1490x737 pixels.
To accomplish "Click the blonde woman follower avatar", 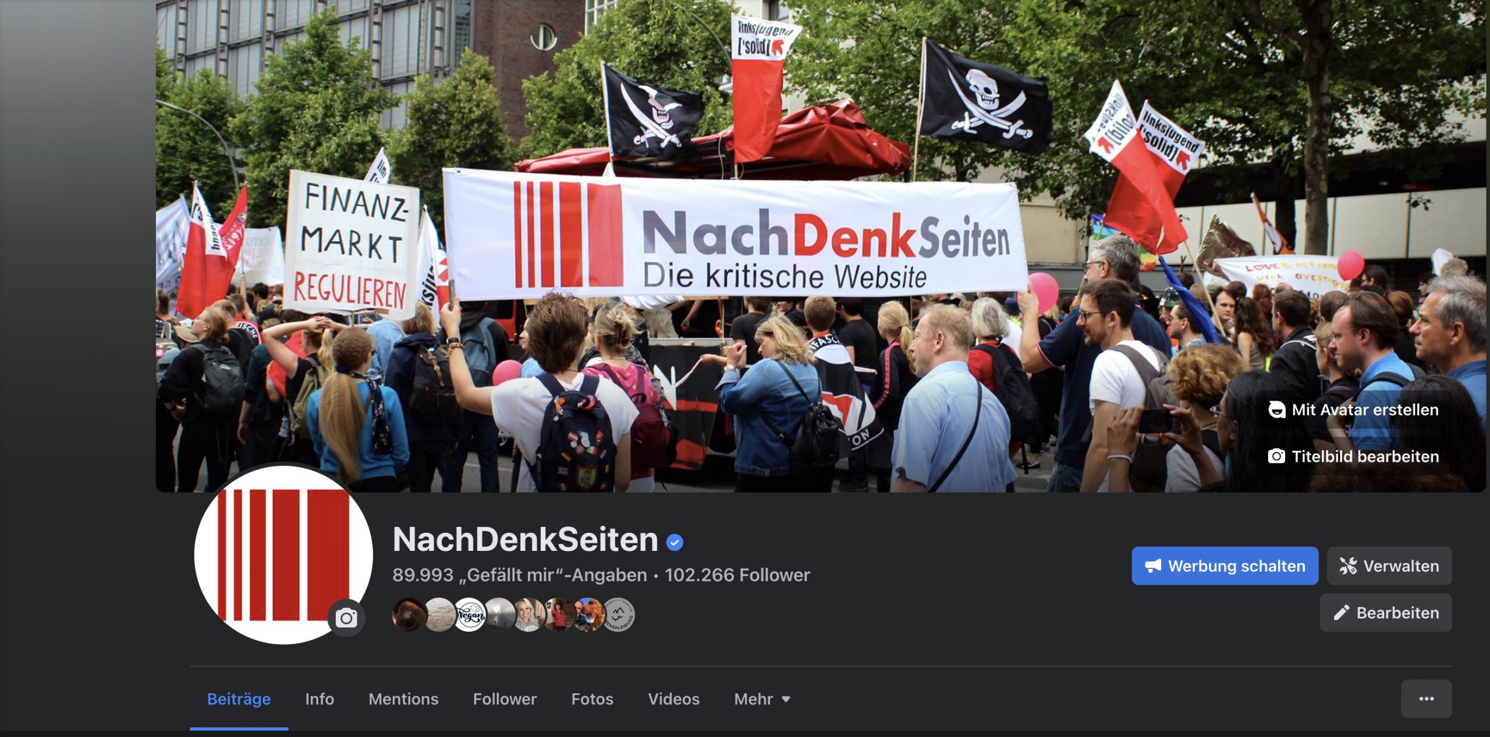I will click(529, 614).
